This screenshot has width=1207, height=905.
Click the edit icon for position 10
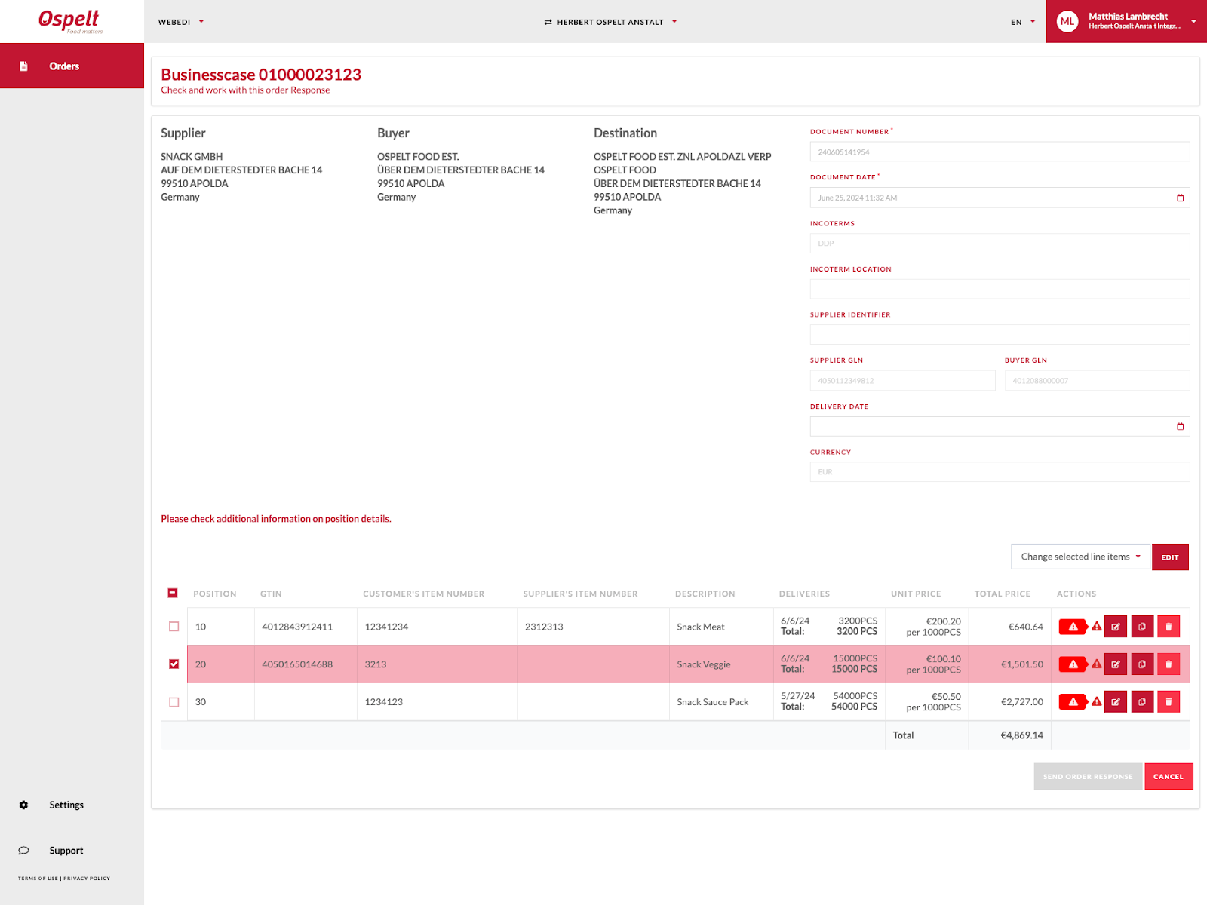tap(1115, 627)
